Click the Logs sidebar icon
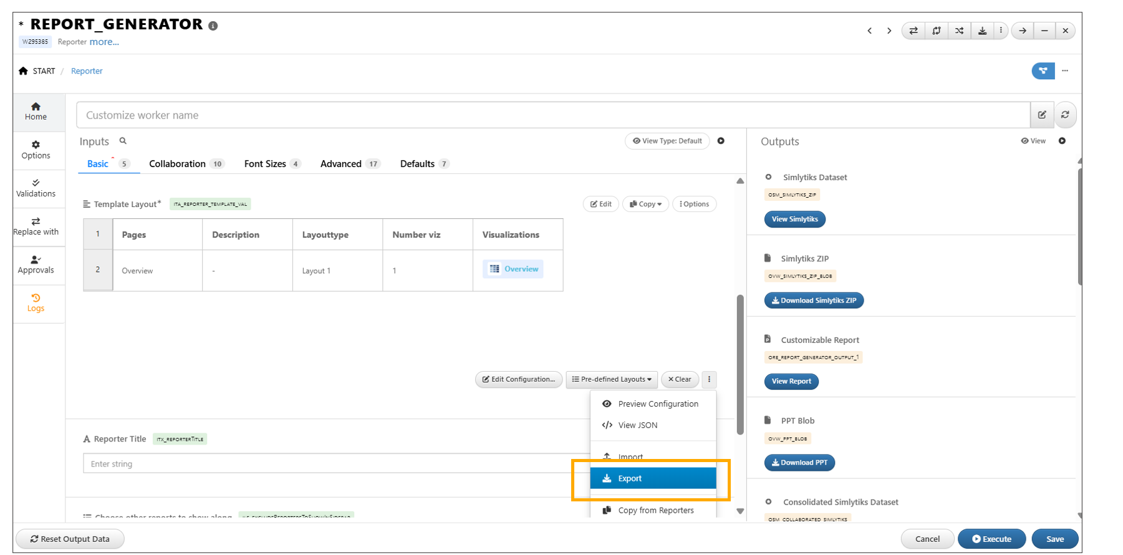The width and height of the screenshot is (1123, 555). click(36, 303)
